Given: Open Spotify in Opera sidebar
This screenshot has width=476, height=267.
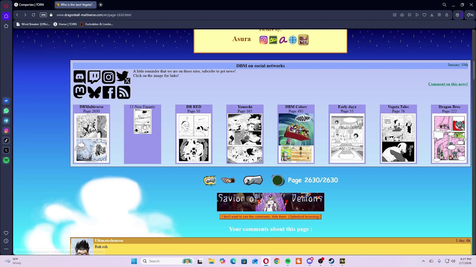Looking at the screenshot, I should click(x=6, y=160).
